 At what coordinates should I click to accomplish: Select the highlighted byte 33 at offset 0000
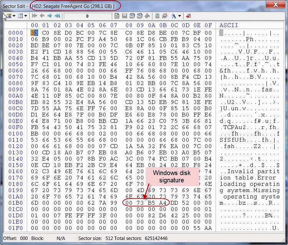click(x=34, y=33)
